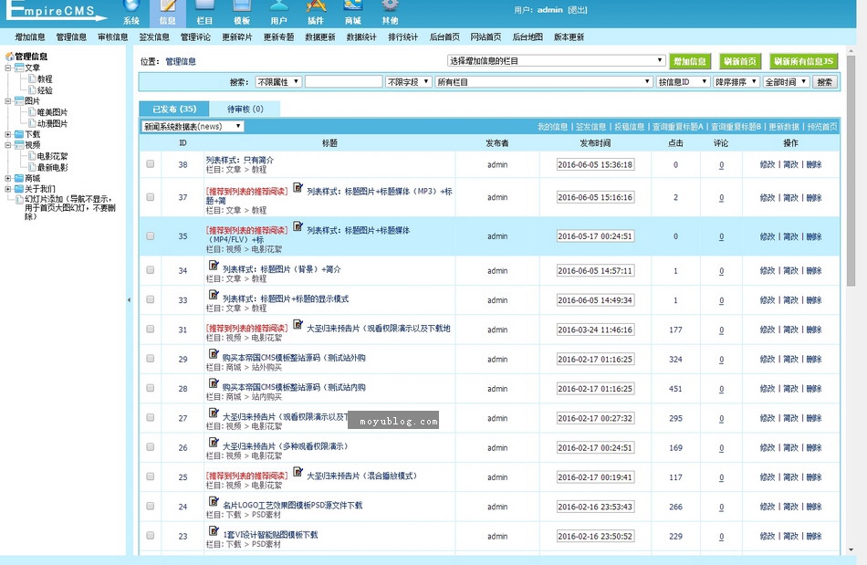867x565 pixels.
Task: Click 审核信息 in the submenu bar
Action: (112, 37)
